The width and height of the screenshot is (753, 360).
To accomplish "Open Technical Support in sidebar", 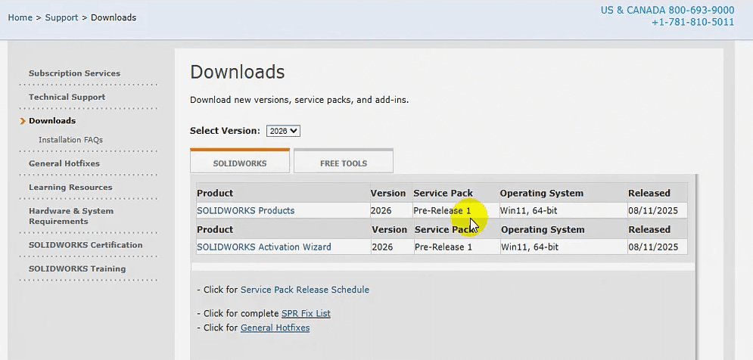I will tap(67, 97).
